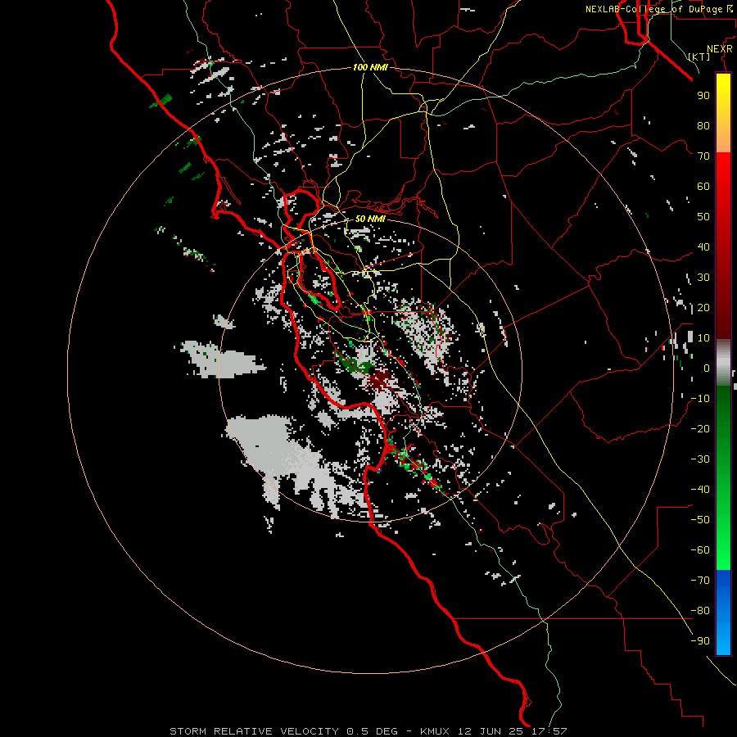Click the 60 value on the velocity scale

[703, 187]
